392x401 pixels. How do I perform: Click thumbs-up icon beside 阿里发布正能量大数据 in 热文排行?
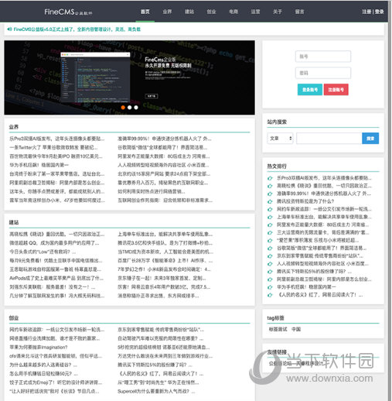(270, 224)
